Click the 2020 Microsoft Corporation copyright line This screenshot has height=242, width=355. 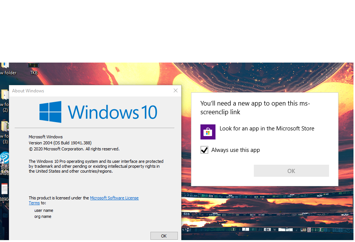click(x=74, y=149)
